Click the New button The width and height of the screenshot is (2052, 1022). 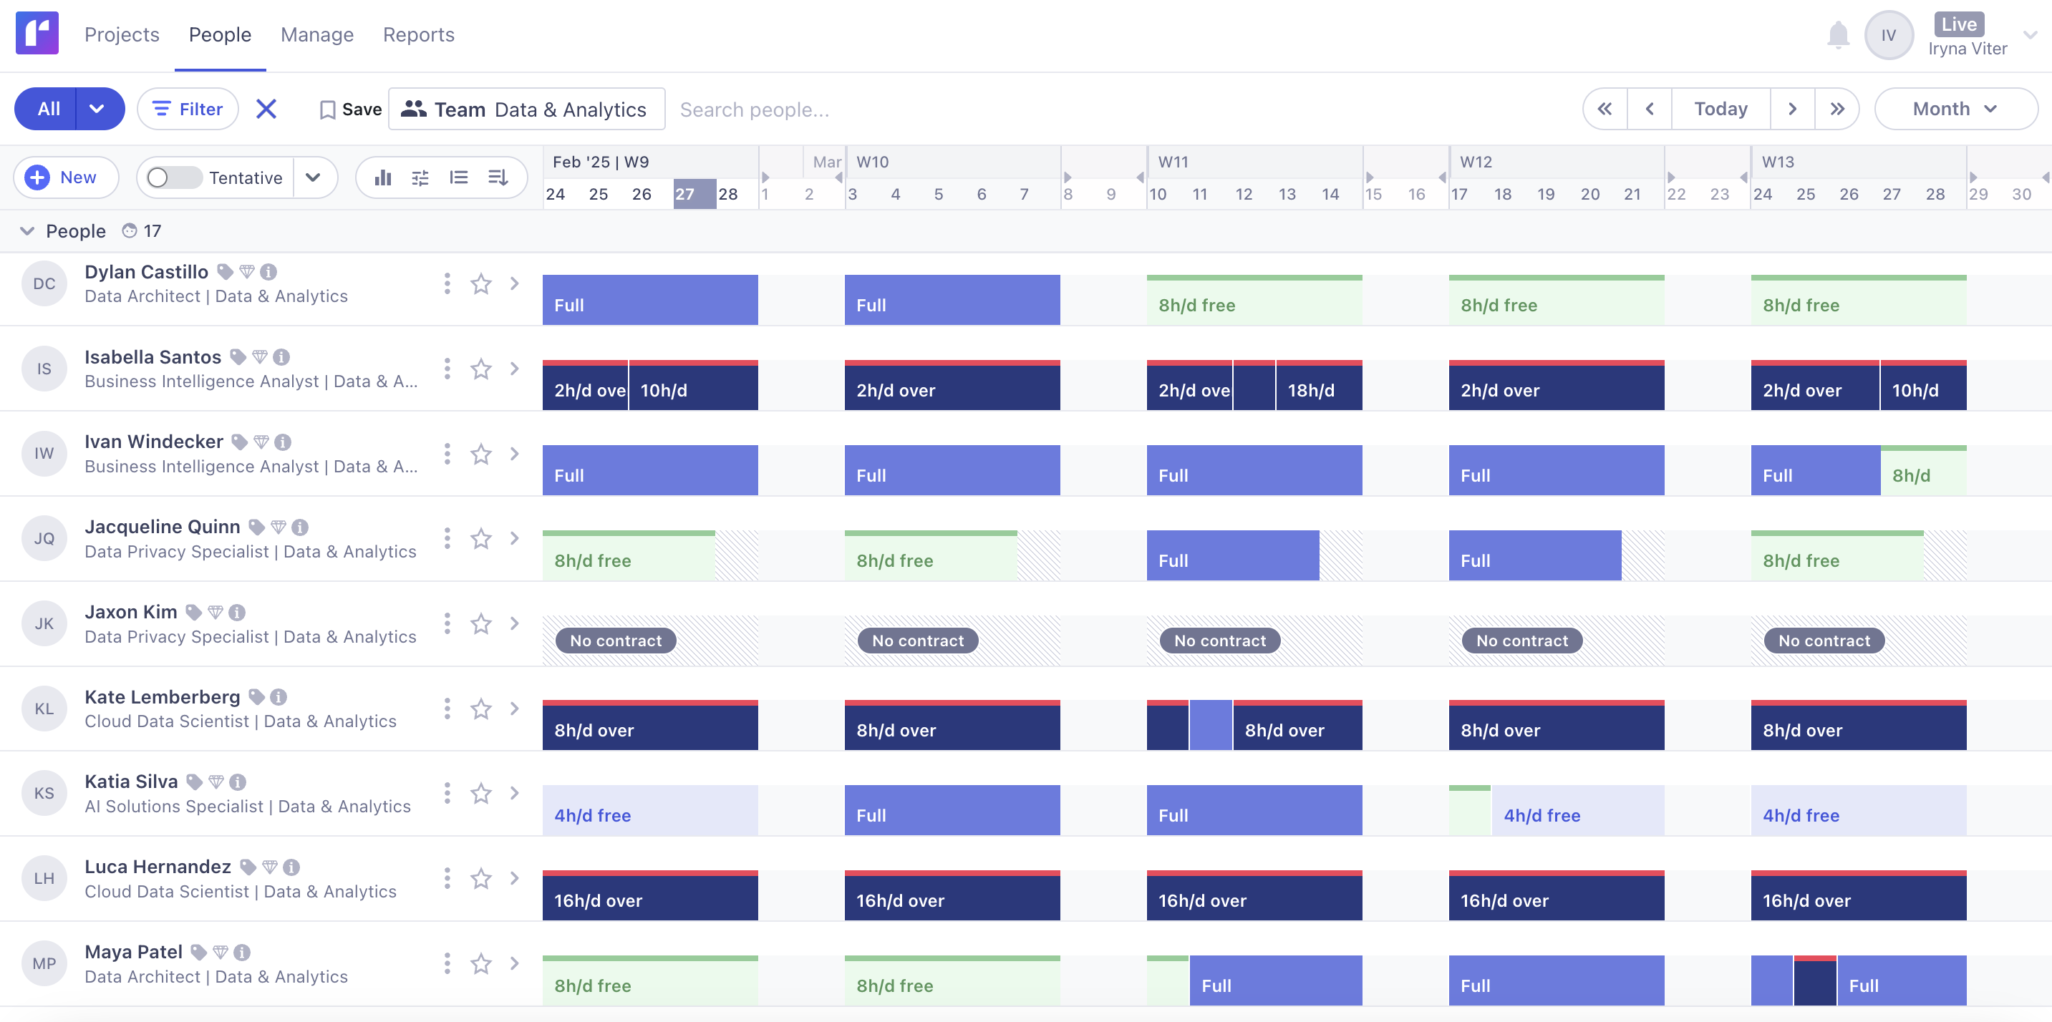(65, 177)
